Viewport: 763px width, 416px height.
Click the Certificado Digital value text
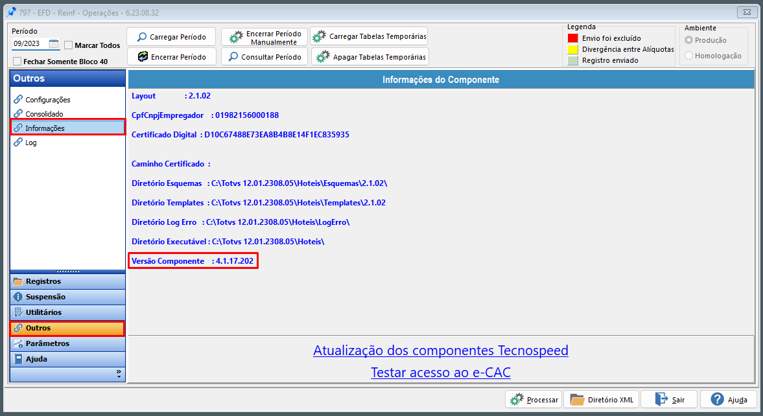point(277,135)
